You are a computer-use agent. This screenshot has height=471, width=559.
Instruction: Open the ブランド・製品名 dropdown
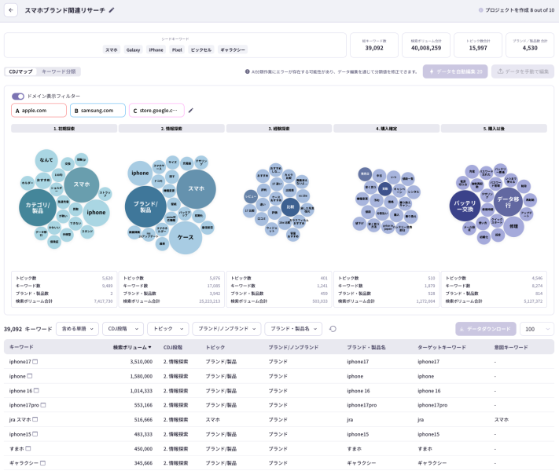(x=293, y=329)
